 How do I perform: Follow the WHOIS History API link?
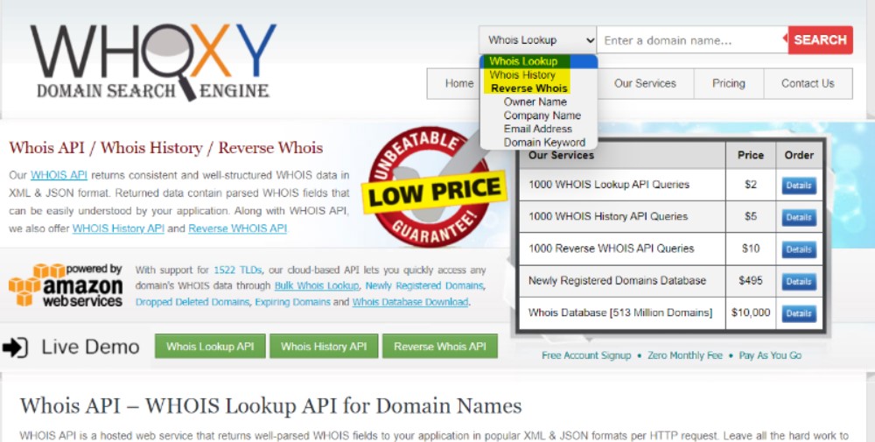tap(118, 228)
